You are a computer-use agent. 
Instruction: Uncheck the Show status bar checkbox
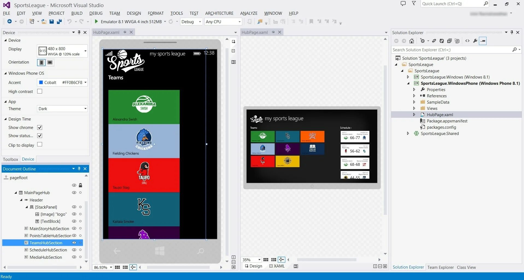click(x=40, y=136)
